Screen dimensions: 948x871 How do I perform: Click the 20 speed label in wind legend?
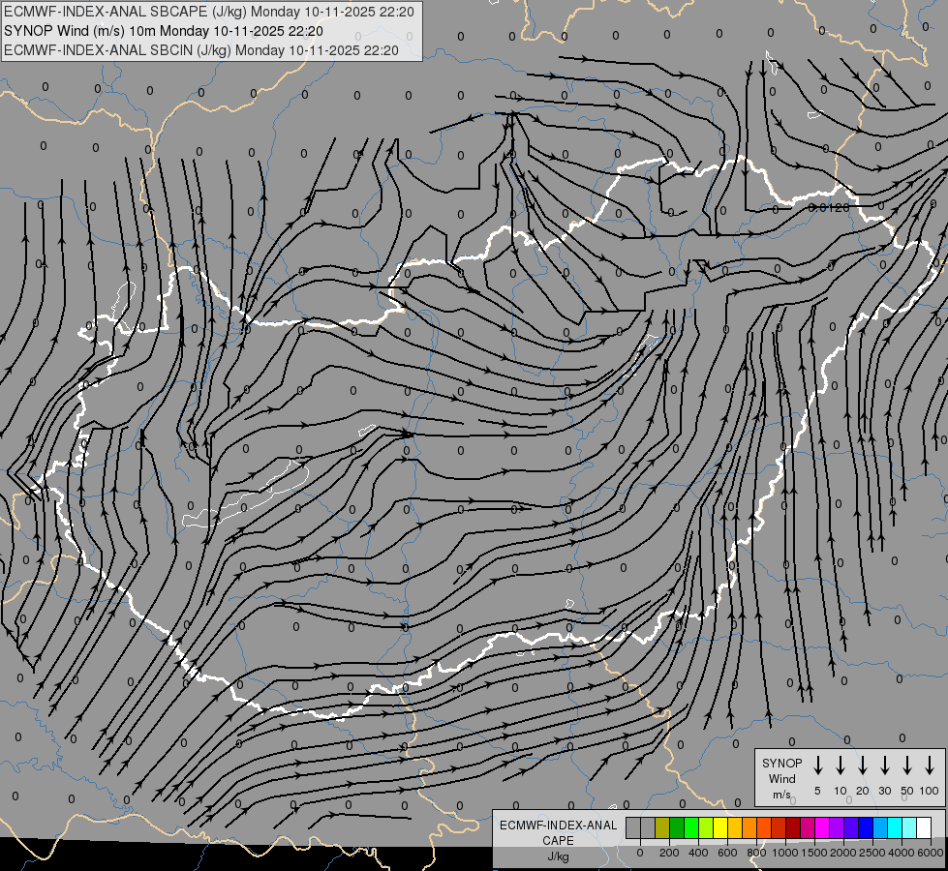pyautogui.click(x=863, y=791)
